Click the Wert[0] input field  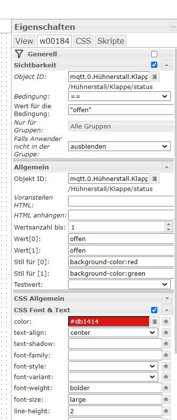(121, 239)
